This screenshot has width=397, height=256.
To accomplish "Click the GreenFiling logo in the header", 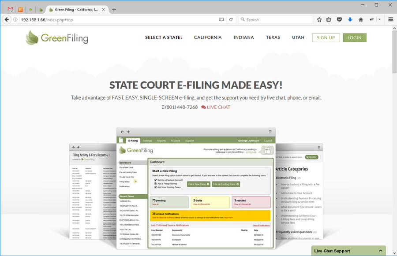I will pyautogui.click(x=57, y=38).
